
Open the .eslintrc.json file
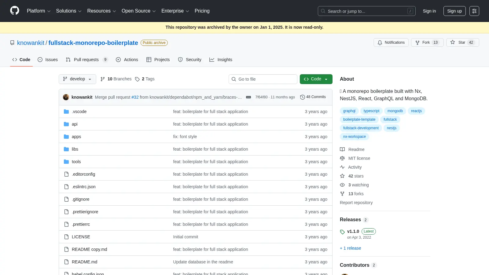84,187
